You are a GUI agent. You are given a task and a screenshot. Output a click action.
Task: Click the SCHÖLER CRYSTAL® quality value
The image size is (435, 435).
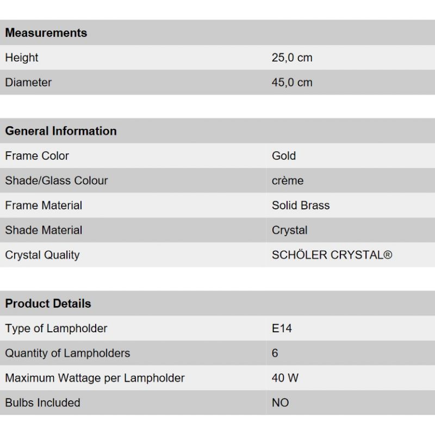pos(332,255)
